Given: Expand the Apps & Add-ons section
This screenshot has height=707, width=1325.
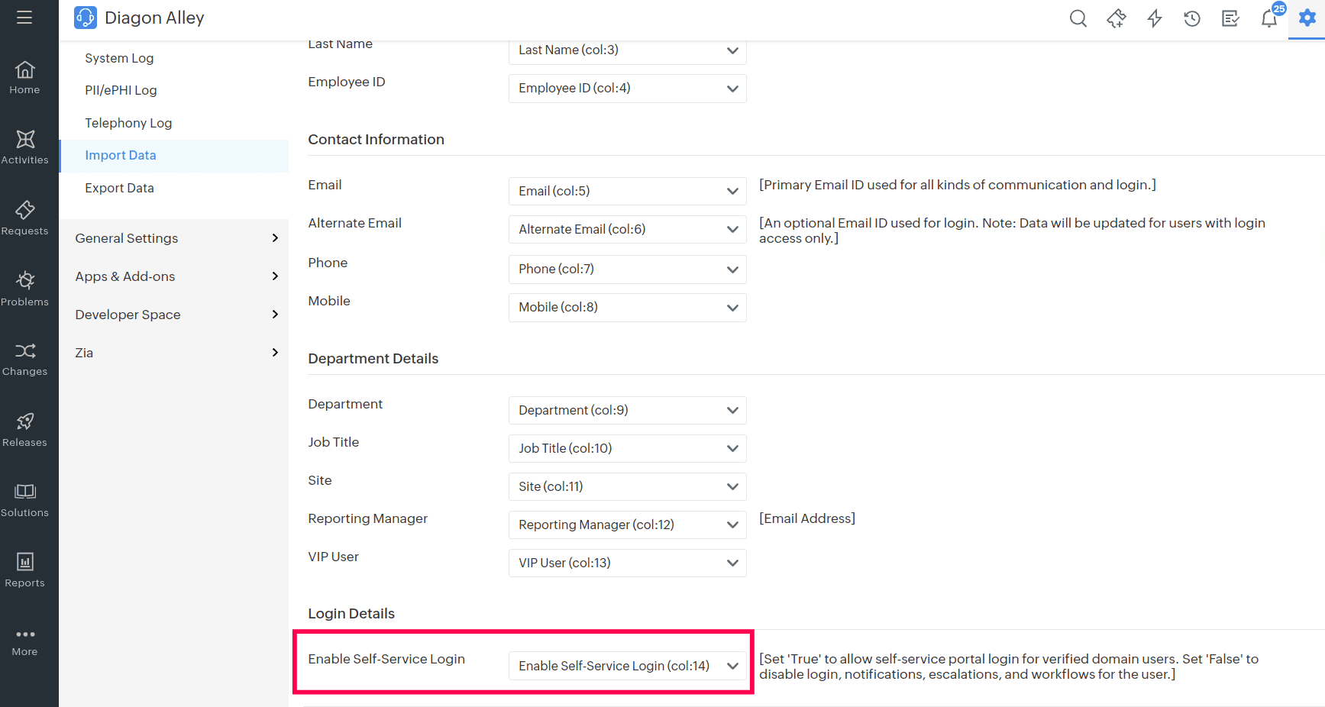Looking at the screenshot, I should point(124,276).
